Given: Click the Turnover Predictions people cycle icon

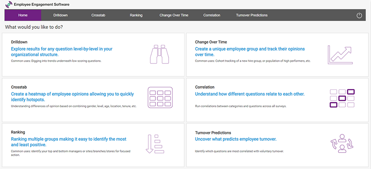Looking at the screenshot, I should 341,144.
